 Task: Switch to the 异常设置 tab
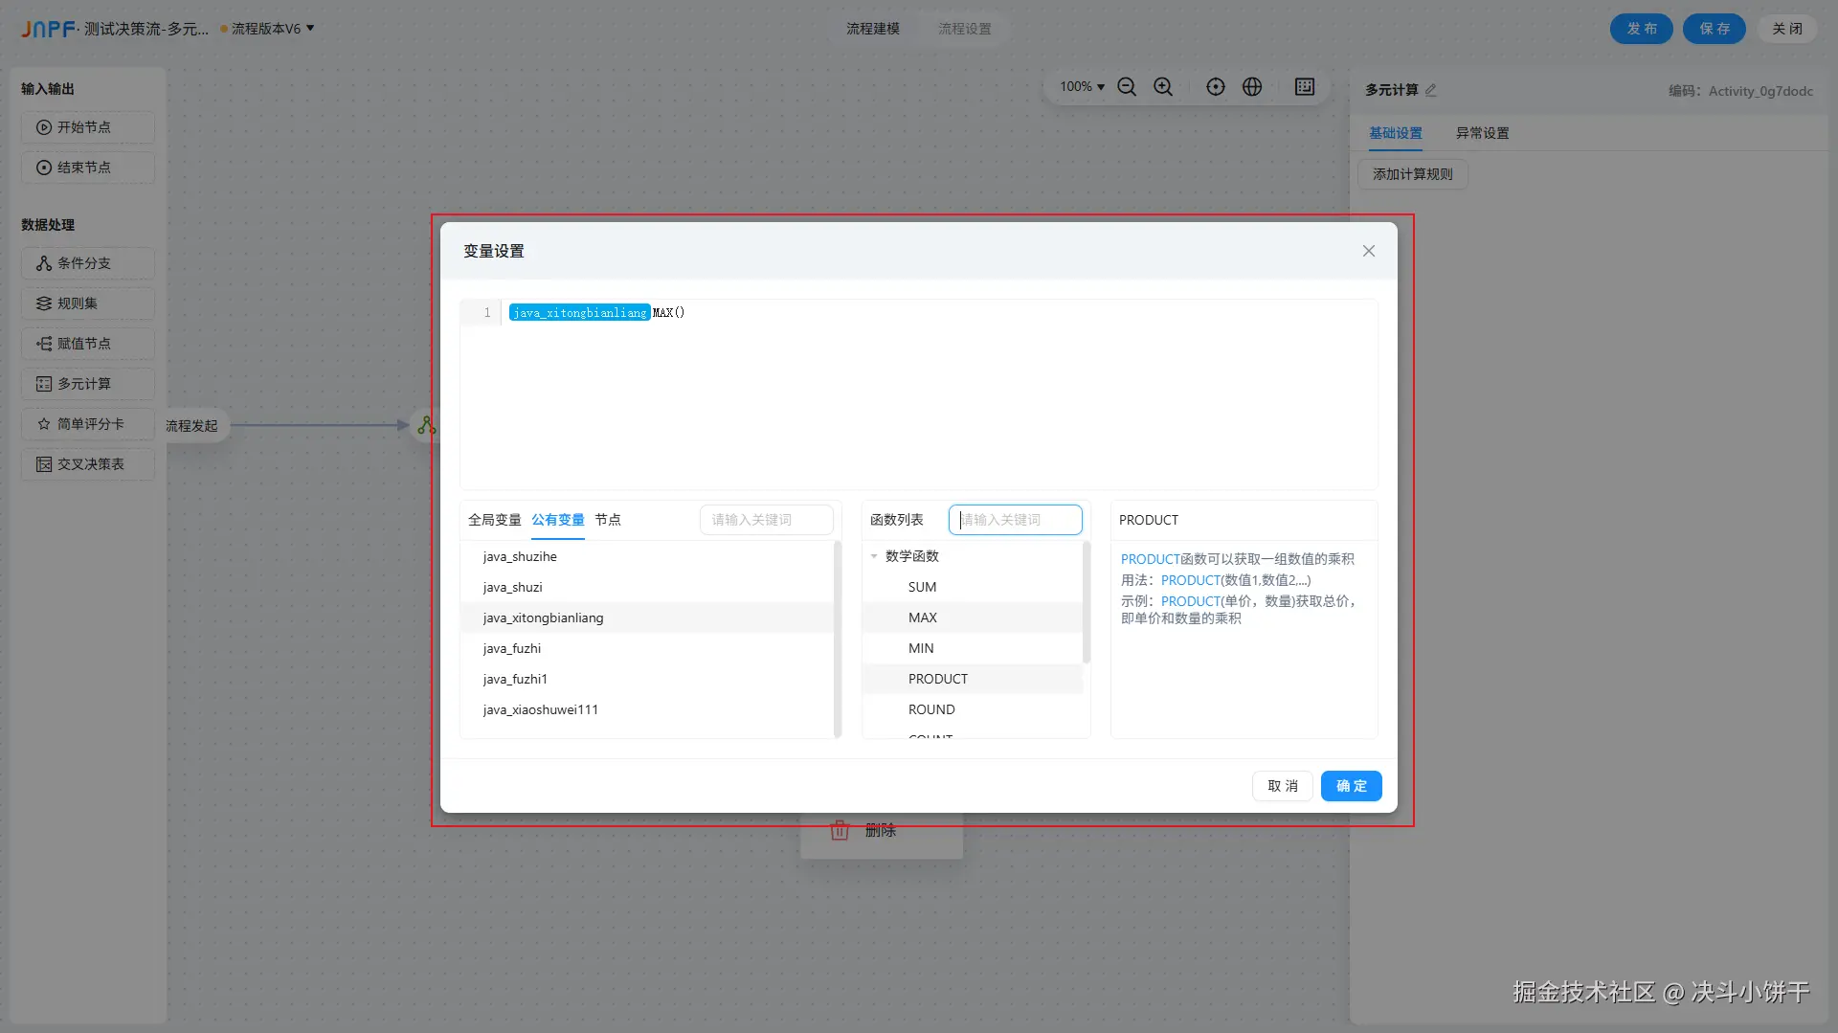click(1481, 133)
